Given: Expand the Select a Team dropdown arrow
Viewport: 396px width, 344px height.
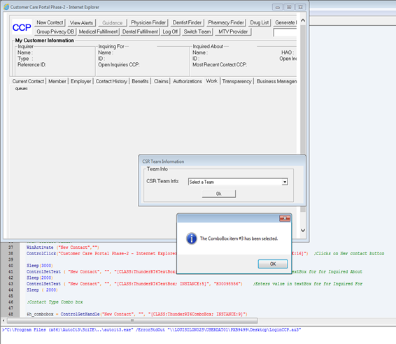Looking at the screenshot, I should (285, 182).
